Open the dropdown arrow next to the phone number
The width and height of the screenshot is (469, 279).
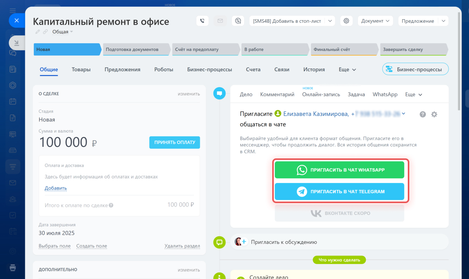pyautogui.click(x=403, y=114)
